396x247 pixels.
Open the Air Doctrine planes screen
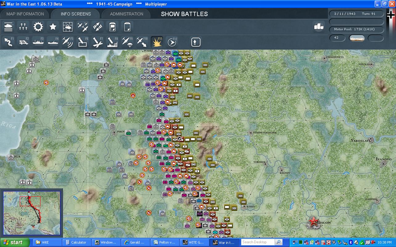point(83,27)
